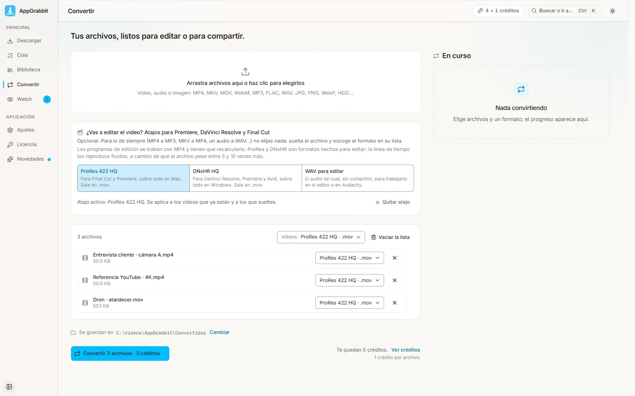Open format dropdown for Dron atardecer file

click(x=349, y=303)
